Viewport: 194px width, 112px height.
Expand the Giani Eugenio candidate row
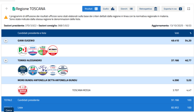(6, 41)
